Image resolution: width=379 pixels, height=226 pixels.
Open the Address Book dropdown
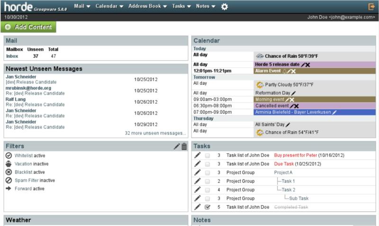(x=147, y=7)
